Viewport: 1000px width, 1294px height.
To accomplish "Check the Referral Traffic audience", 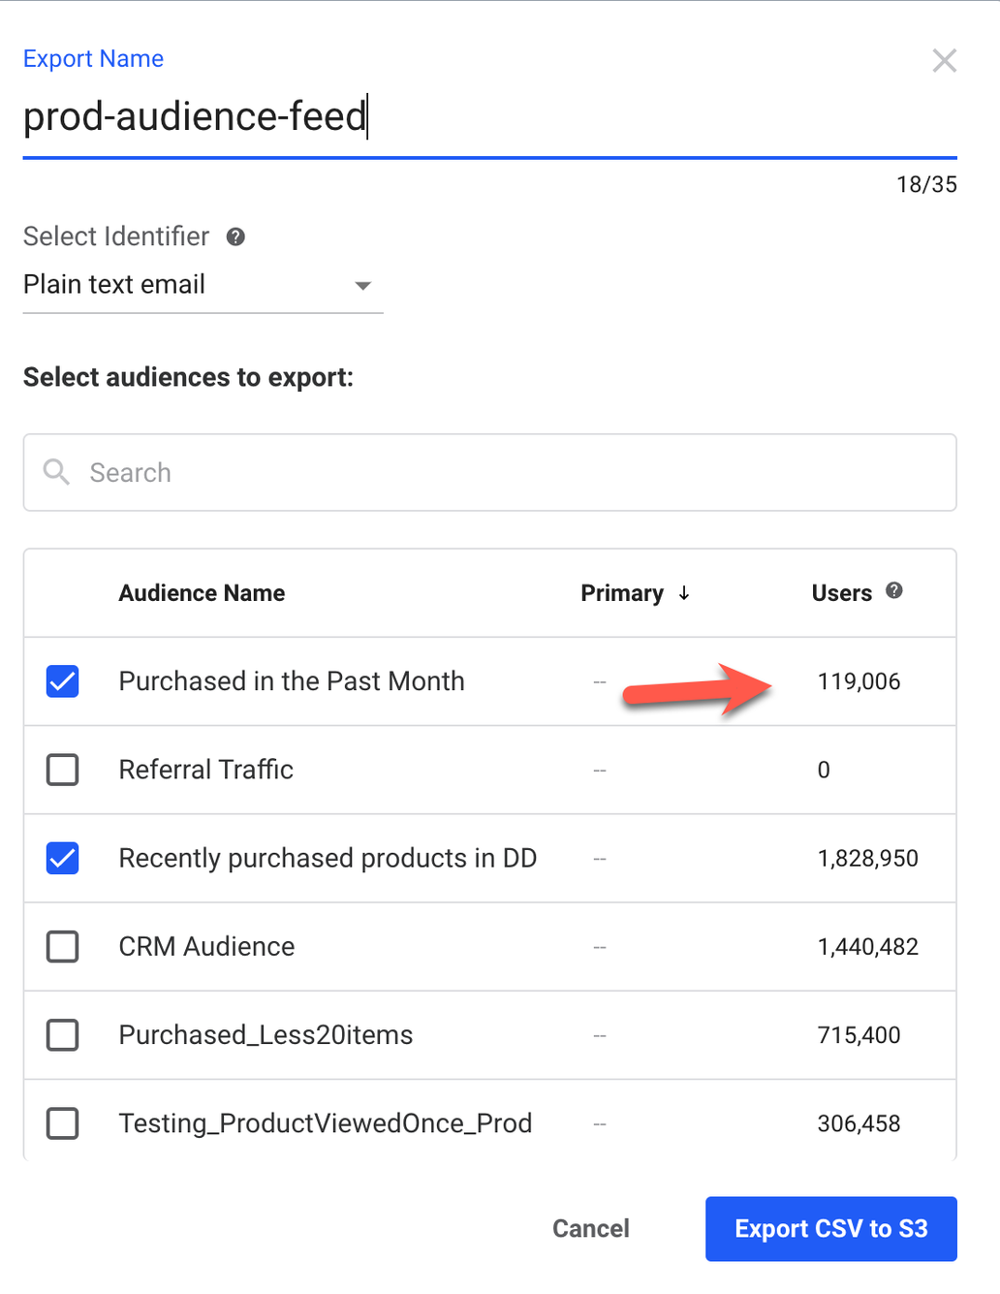I will click(63, 770).
